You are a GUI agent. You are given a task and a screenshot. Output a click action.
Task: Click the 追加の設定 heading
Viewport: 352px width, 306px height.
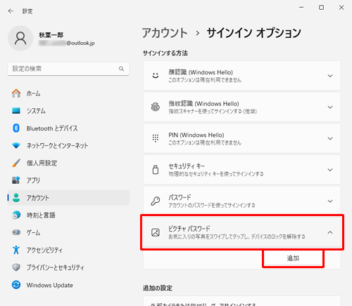click(158, 288)
